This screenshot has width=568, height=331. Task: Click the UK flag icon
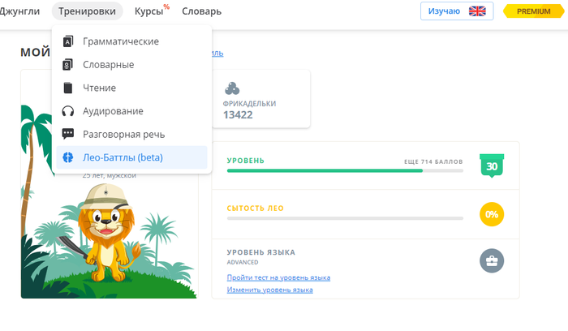(x=477, y=11)
